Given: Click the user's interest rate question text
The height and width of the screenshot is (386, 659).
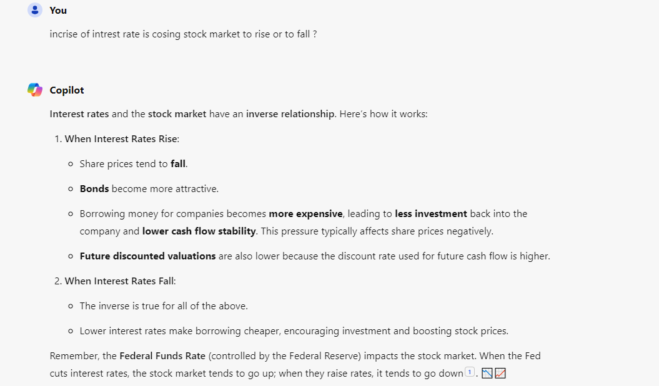Looking at the screenshot, I should click(x=183, y=34).
